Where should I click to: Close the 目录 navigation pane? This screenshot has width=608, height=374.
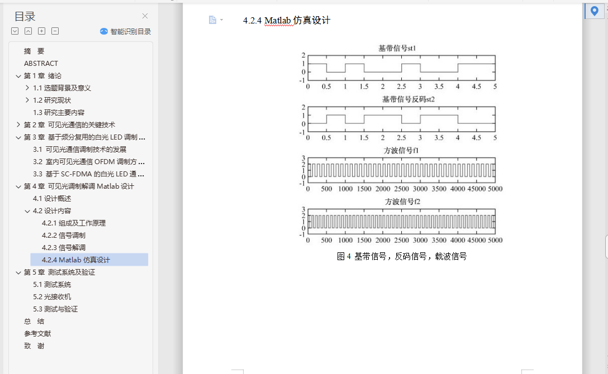tap(145, 16)
